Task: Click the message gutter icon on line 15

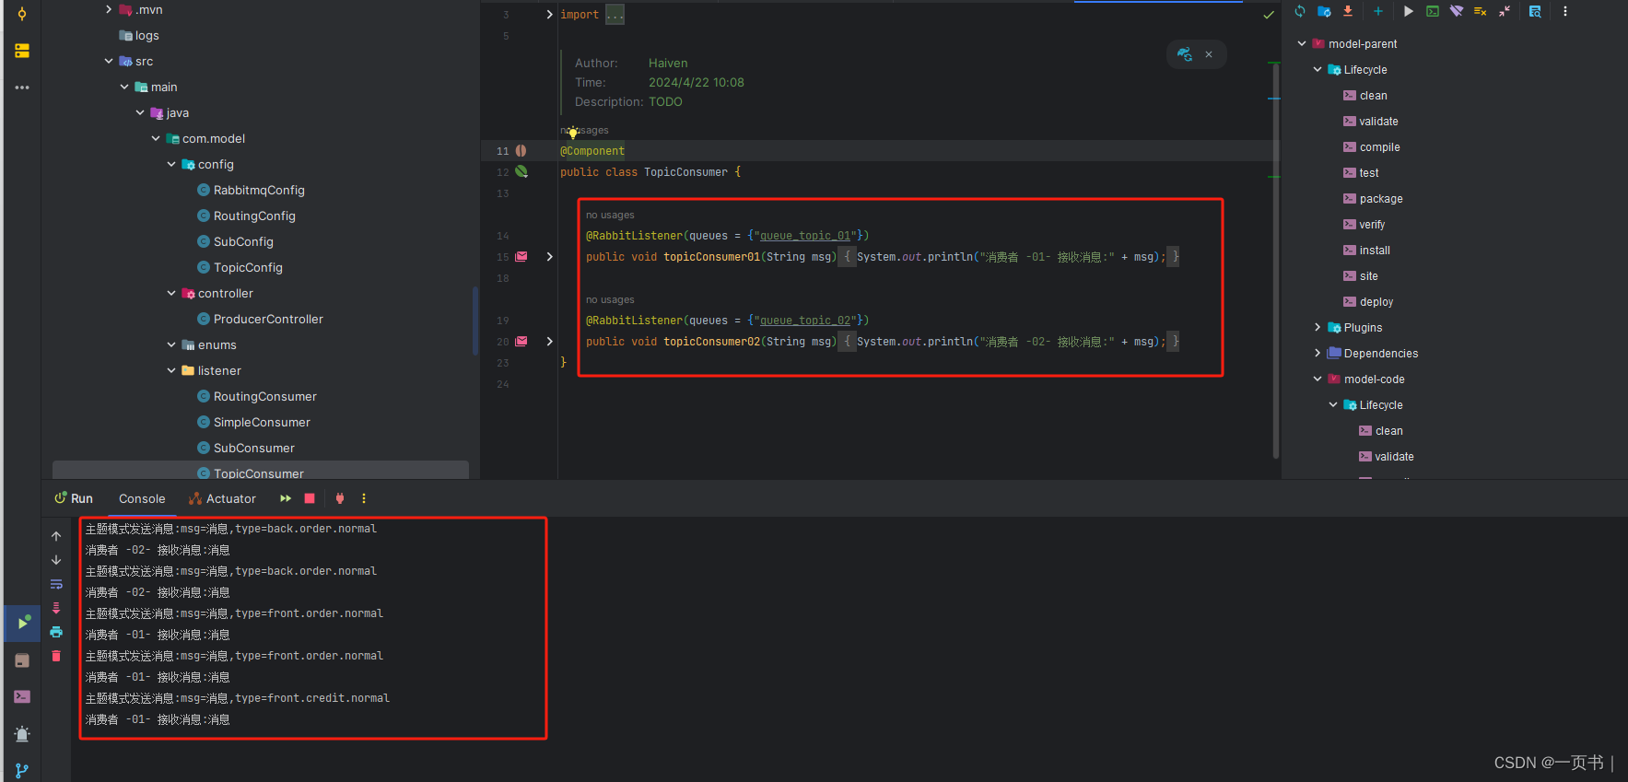Action: click(521, 256)
